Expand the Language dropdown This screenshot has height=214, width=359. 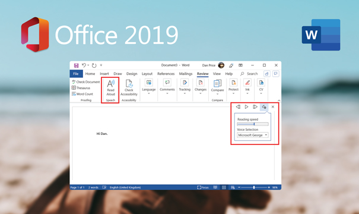148,87
